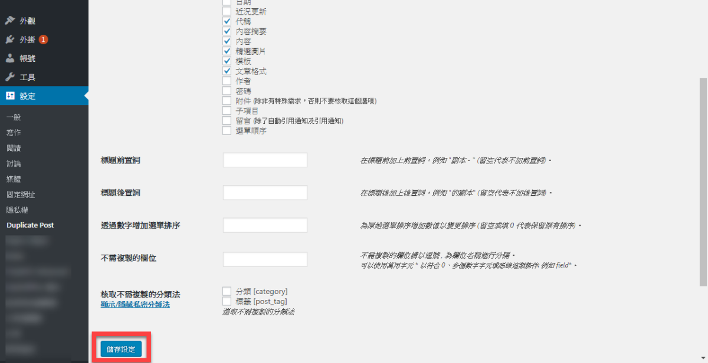Go to 閱讀 settings submenu

(14, 148)
